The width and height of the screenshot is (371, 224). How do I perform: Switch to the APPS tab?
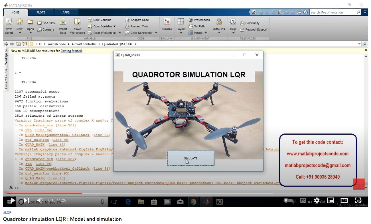[66, 13]
